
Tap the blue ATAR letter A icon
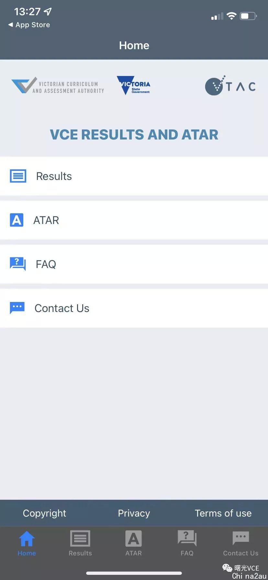tap(17, 220)
